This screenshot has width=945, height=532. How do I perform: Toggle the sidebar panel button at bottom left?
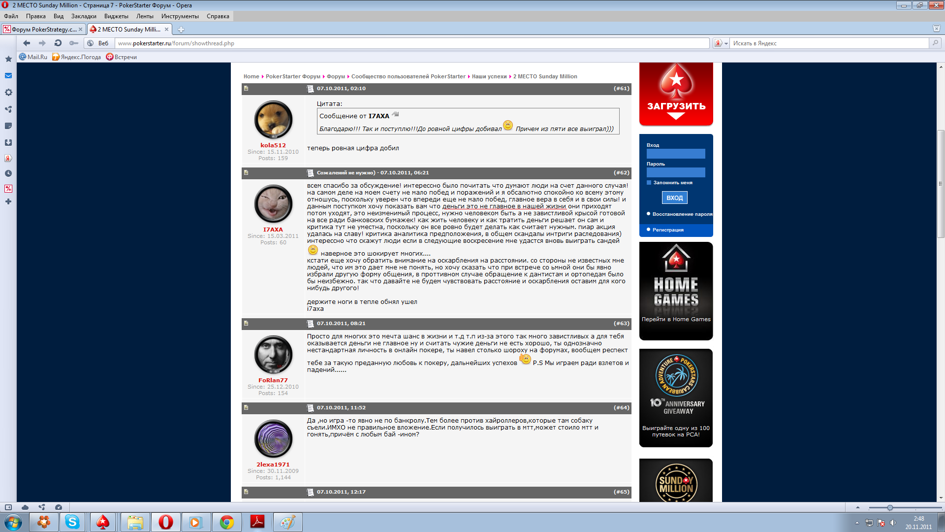coord(8,507)
